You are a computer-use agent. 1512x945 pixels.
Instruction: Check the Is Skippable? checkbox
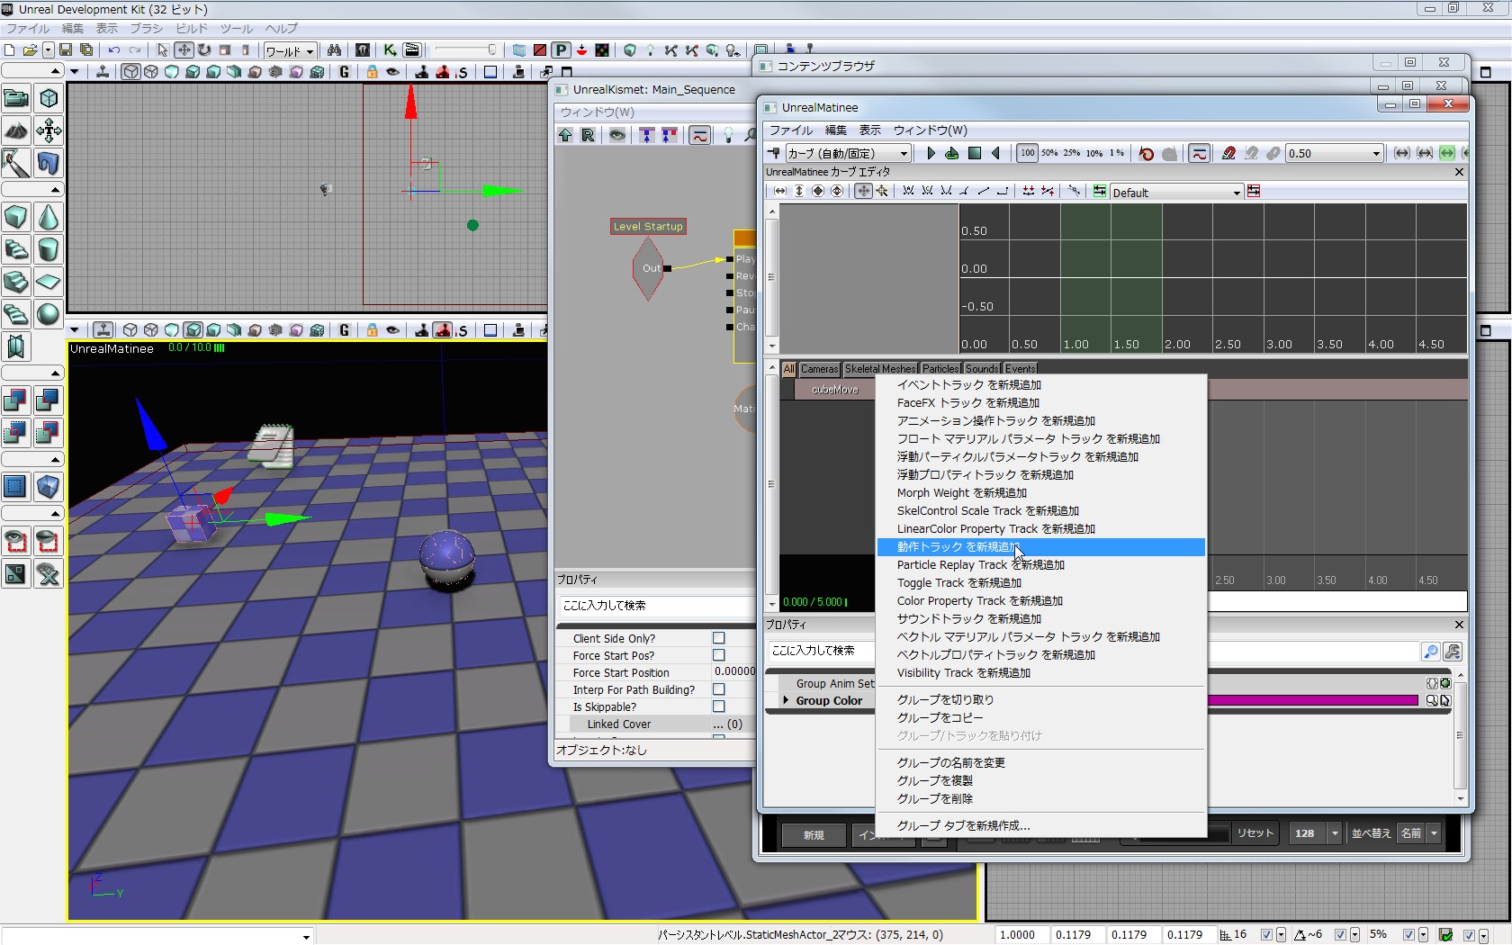[718, 706]
